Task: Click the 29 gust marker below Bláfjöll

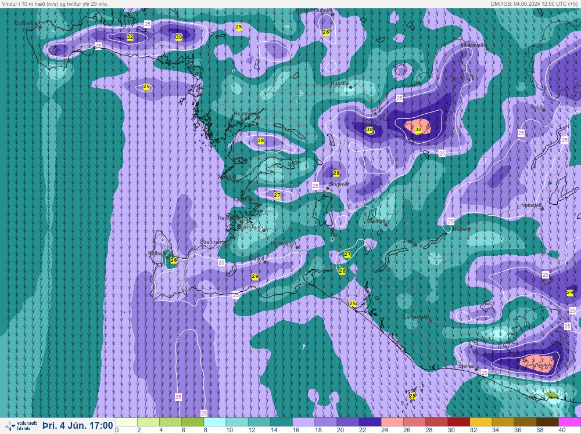Action: point(255,276)
